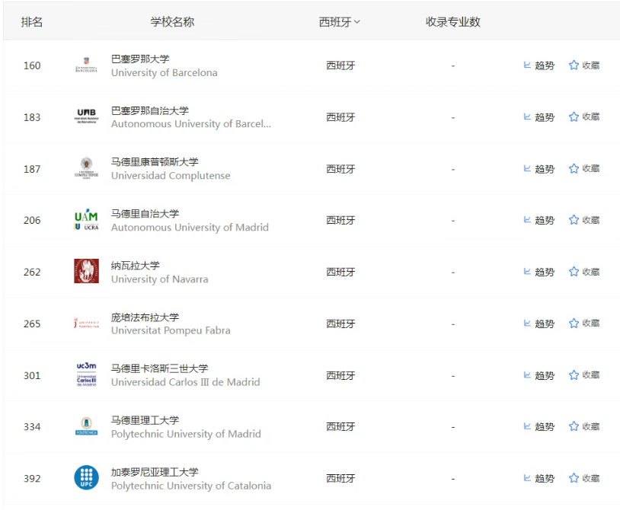Click the Universitat Pompeu Fabra logo

click(x=86, y=324)
